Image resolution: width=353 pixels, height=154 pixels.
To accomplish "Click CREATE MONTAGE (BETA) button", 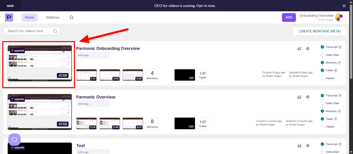I will pos(320,31).
